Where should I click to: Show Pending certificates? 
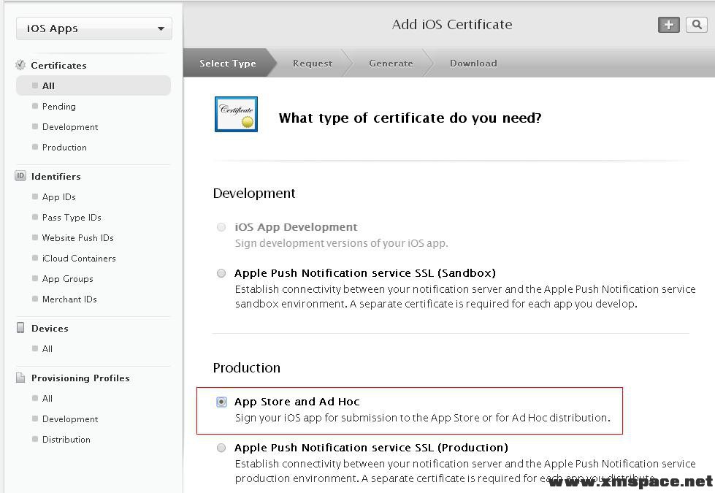(x=59, y=106)
